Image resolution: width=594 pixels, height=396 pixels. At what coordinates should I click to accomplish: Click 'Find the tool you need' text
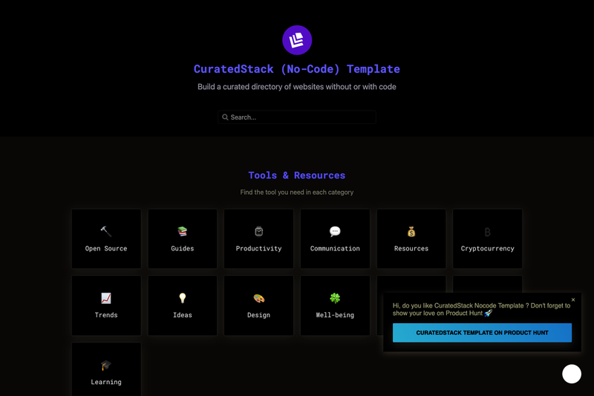coord(297,192)
